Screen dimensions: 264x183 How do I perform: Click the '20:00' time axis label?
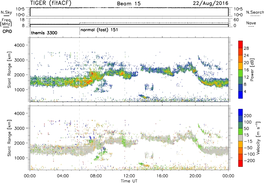195,176
